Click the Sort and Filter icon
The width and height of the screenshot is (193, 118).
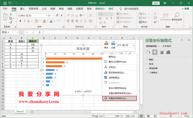[x=165, y=15]
